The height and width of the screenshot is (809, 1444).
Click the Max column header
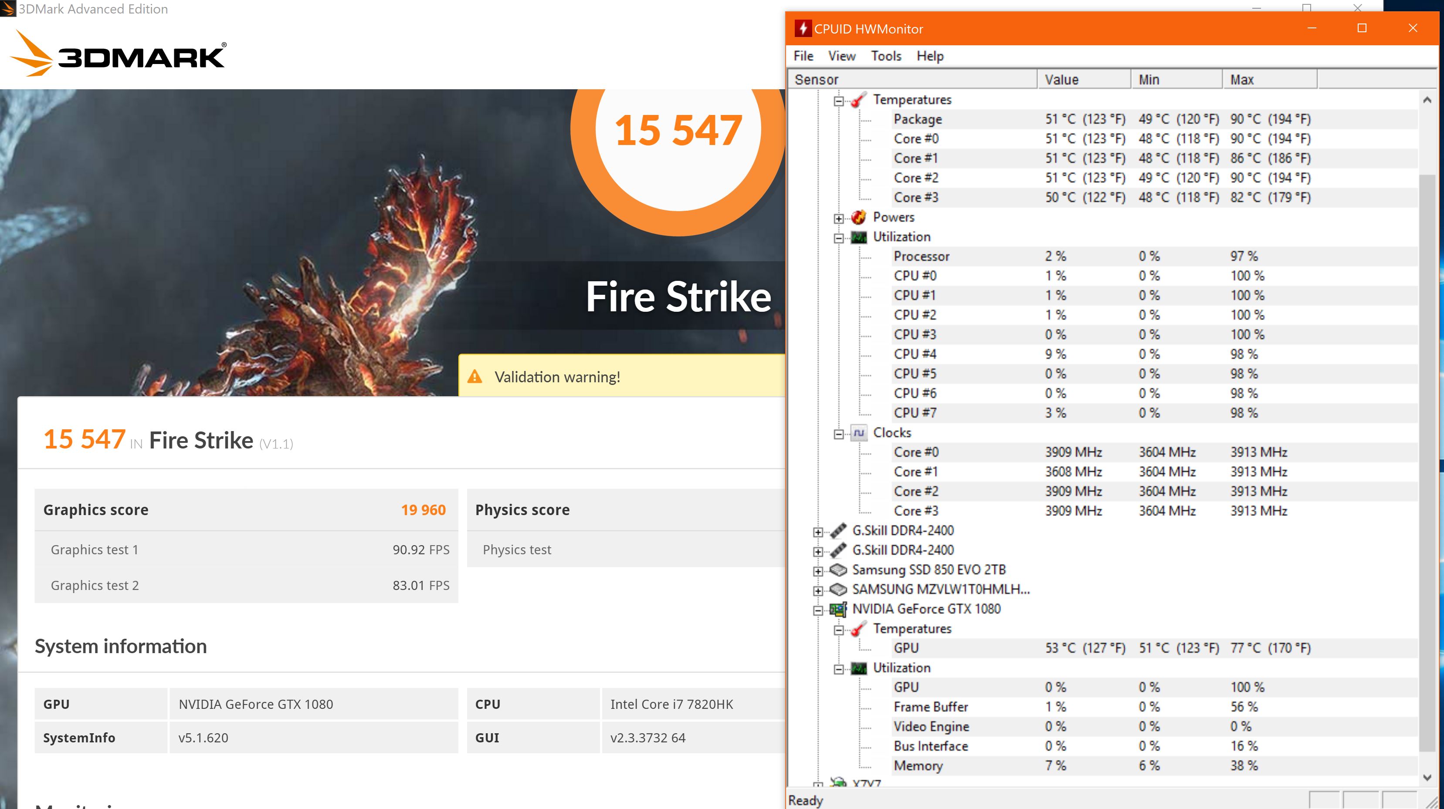pyautogui.click(x=1270, y=80)
